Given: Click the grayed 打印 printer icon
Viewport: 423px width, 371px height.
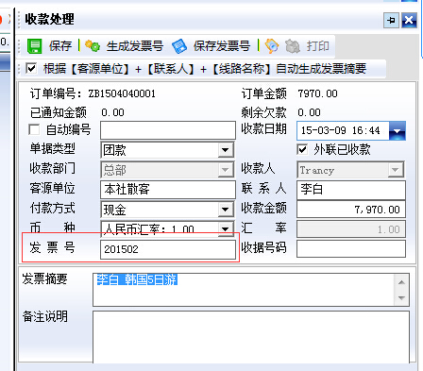Looking at the screenshot, I should 293,46.
